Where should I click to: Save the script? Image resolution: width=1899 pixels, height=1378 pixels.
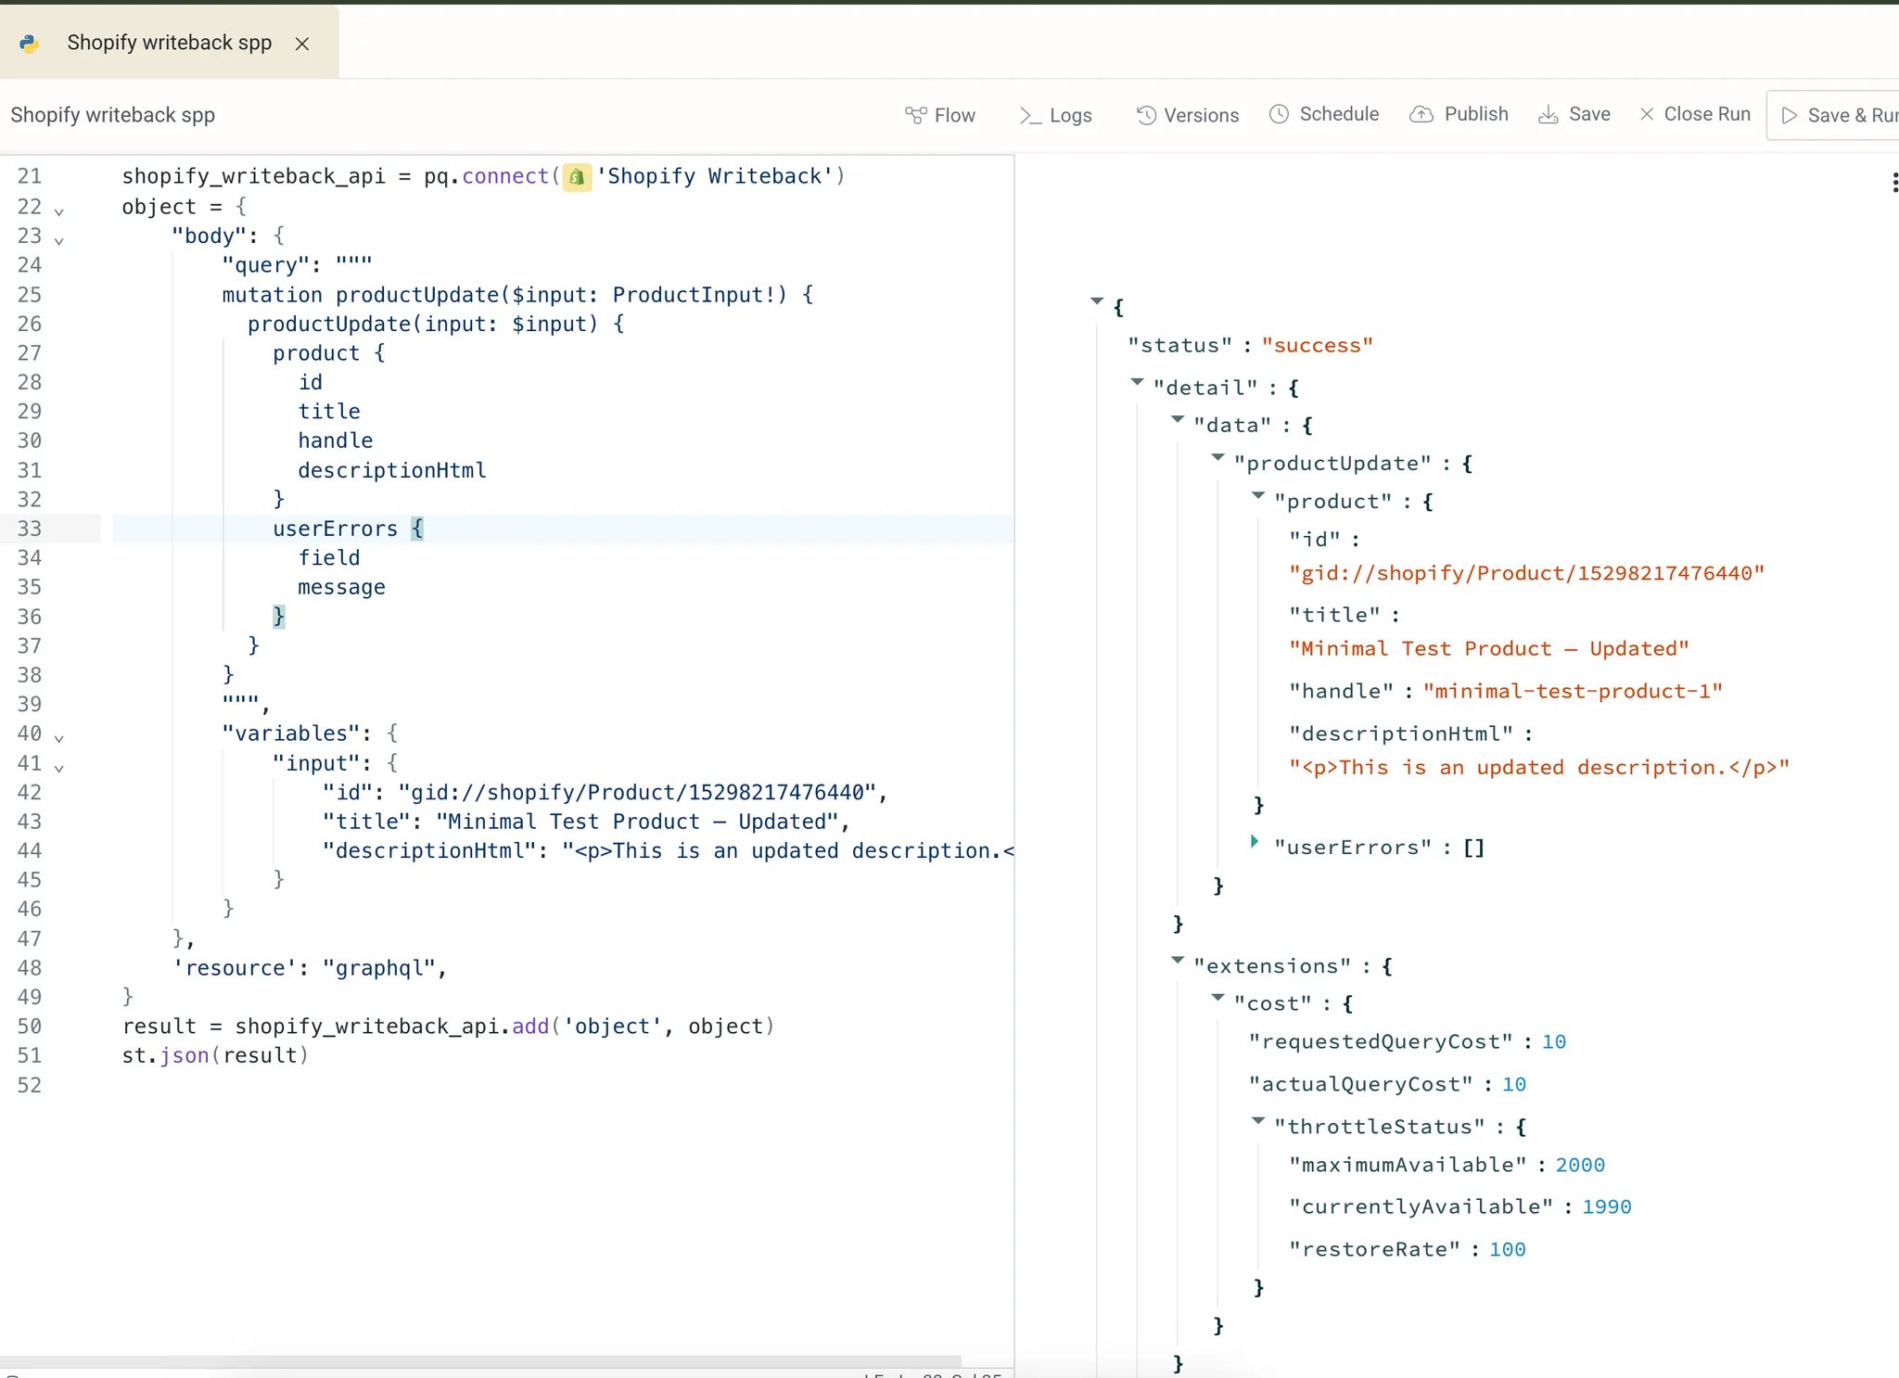[1574, 114]
